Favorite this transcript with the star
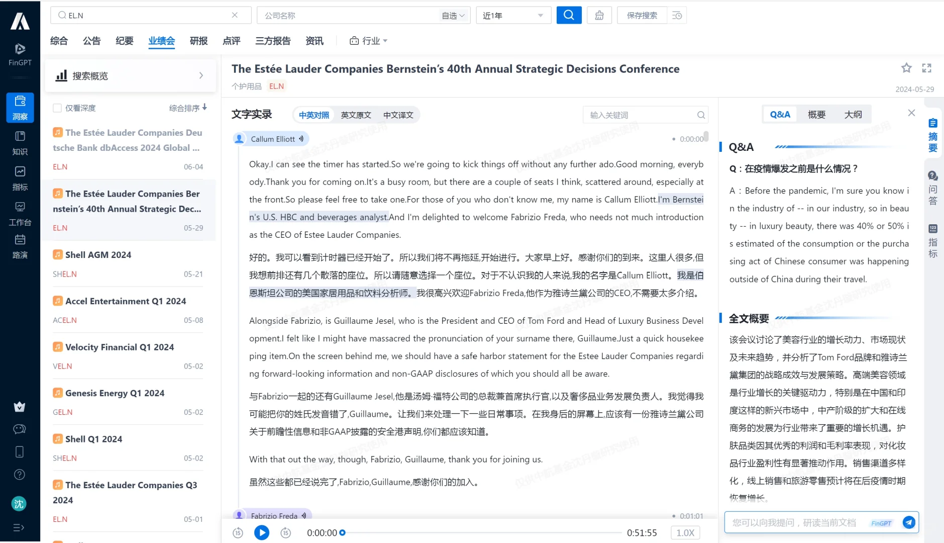This screenshot has width=944, height=543. 906,68
